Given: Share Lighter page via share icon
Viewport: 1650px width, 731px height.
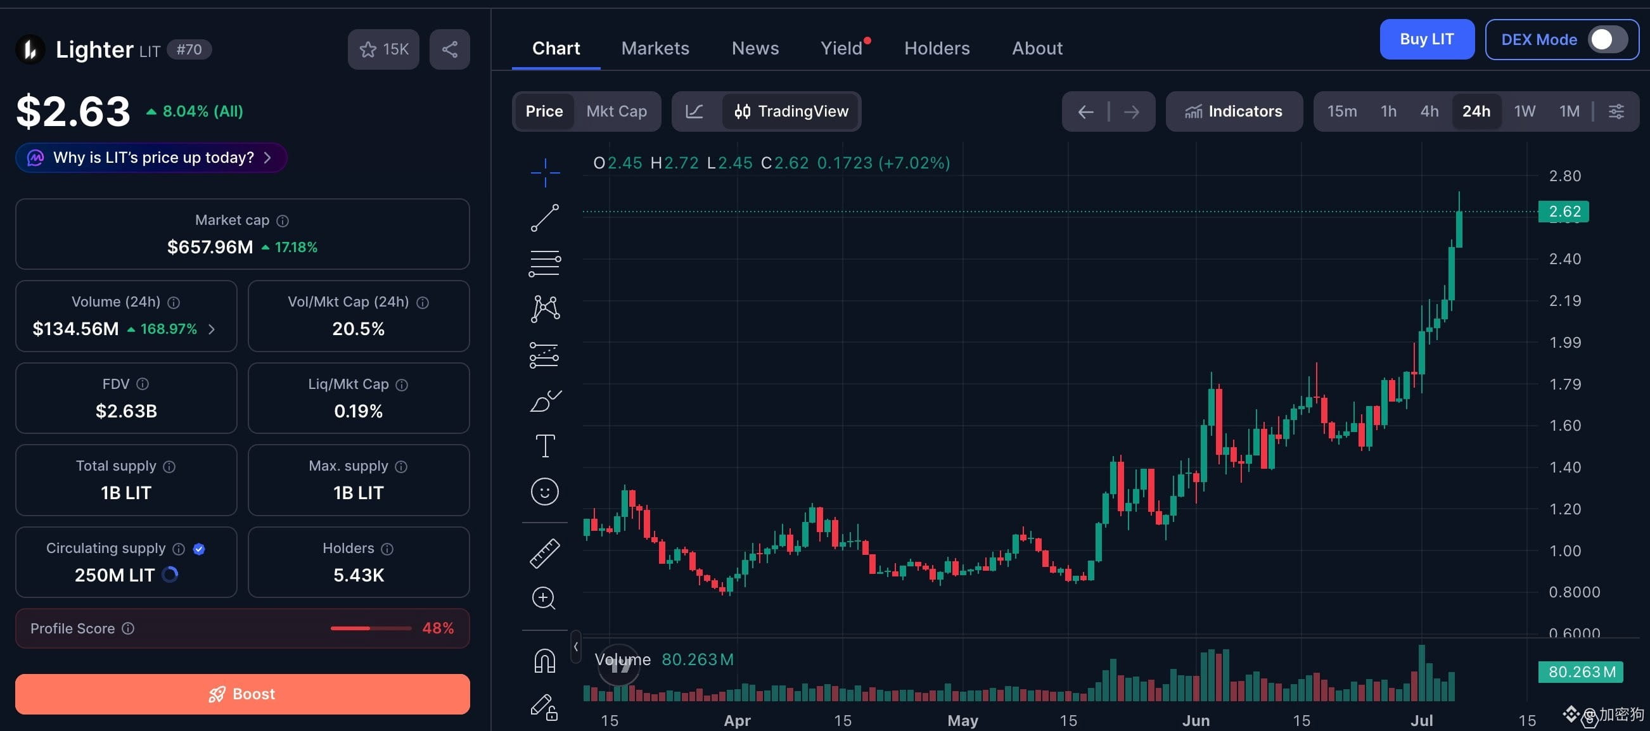Looking at the screenshot, I should 450,49.
